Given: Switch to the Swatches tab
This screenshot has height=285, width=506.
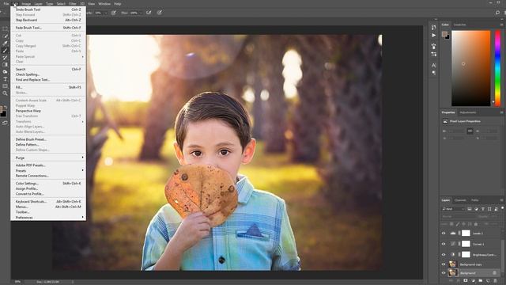Looking at the screenshot, I should point(460,25).
